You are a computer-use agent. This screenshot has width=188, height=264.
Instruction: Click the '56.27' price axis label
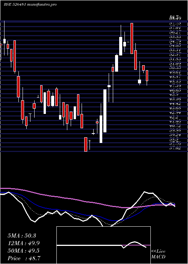(175, 33)
